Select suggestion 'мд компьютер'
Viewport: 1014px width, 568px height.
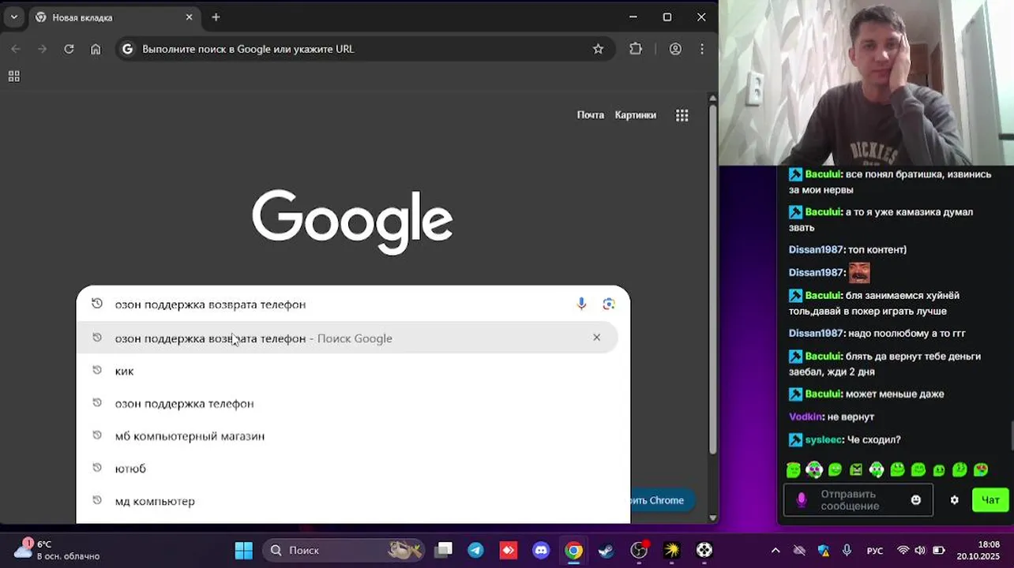[347, 501]
